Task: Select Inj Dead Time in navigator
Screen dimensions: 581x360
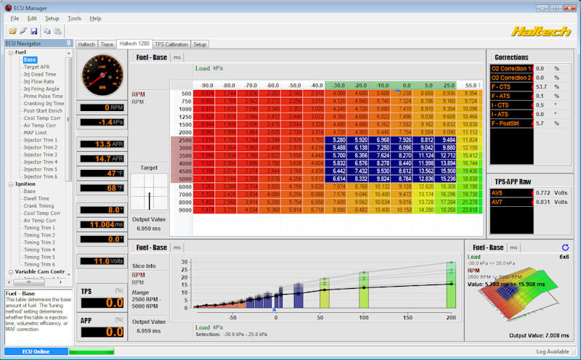Action: [40, 75]
